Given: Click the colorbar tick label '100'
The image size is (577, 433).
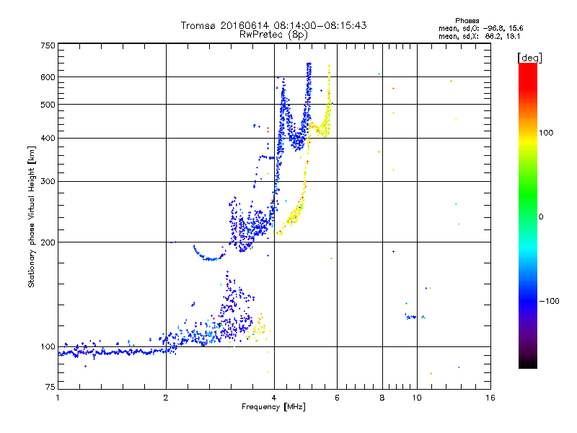Looking at the screenshot, I should (x=546, y=133).
